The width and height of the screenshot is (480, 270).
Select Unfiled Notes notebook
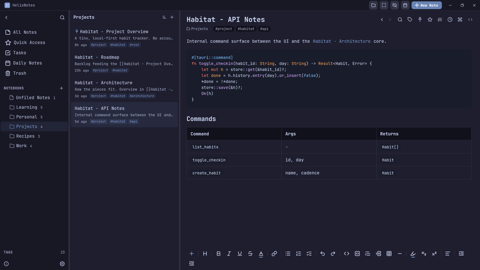coord(34,98)
